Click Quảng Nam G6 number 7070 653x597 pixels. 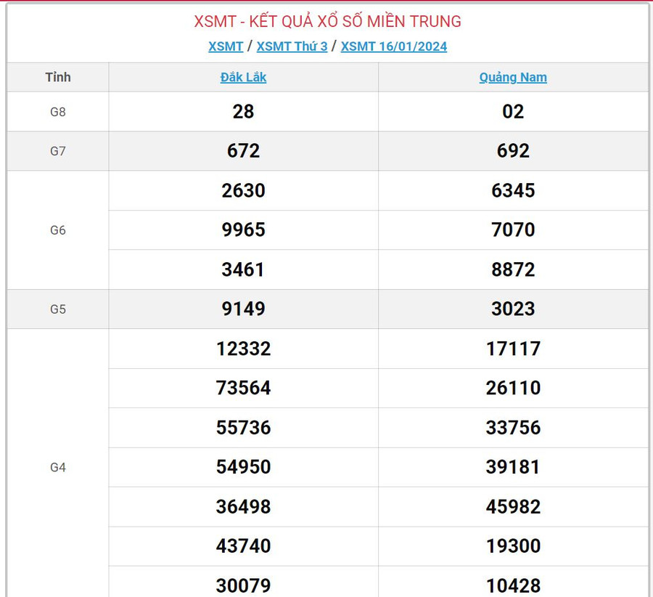pyautogui.click(x=513, y=230)
